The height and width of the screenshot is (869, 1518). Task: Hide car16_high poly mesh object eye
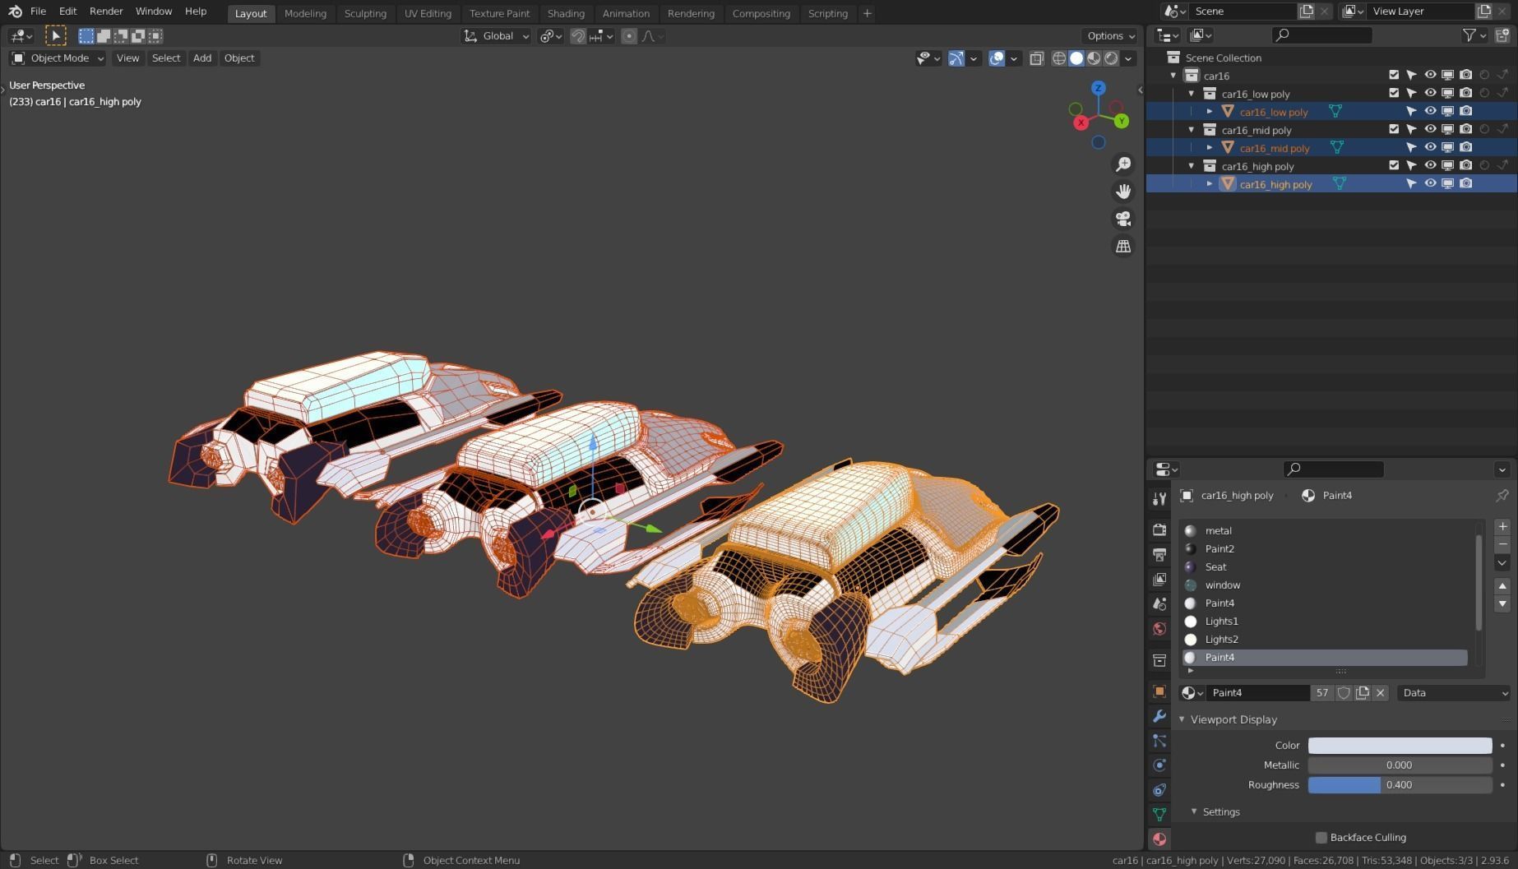pos(1430,183)
